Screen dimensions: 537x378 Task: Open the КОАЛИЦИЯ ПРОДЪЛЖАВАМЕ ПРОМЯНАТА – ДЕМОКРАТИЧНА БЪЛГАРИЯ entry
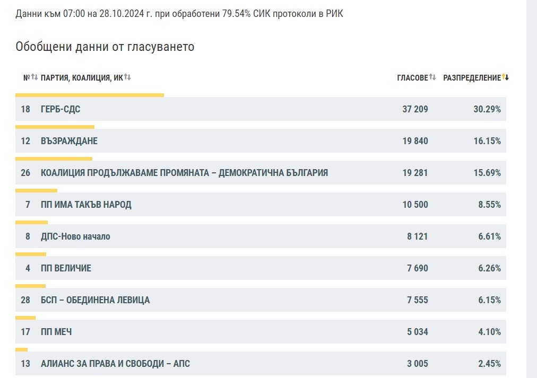[184, 173]
